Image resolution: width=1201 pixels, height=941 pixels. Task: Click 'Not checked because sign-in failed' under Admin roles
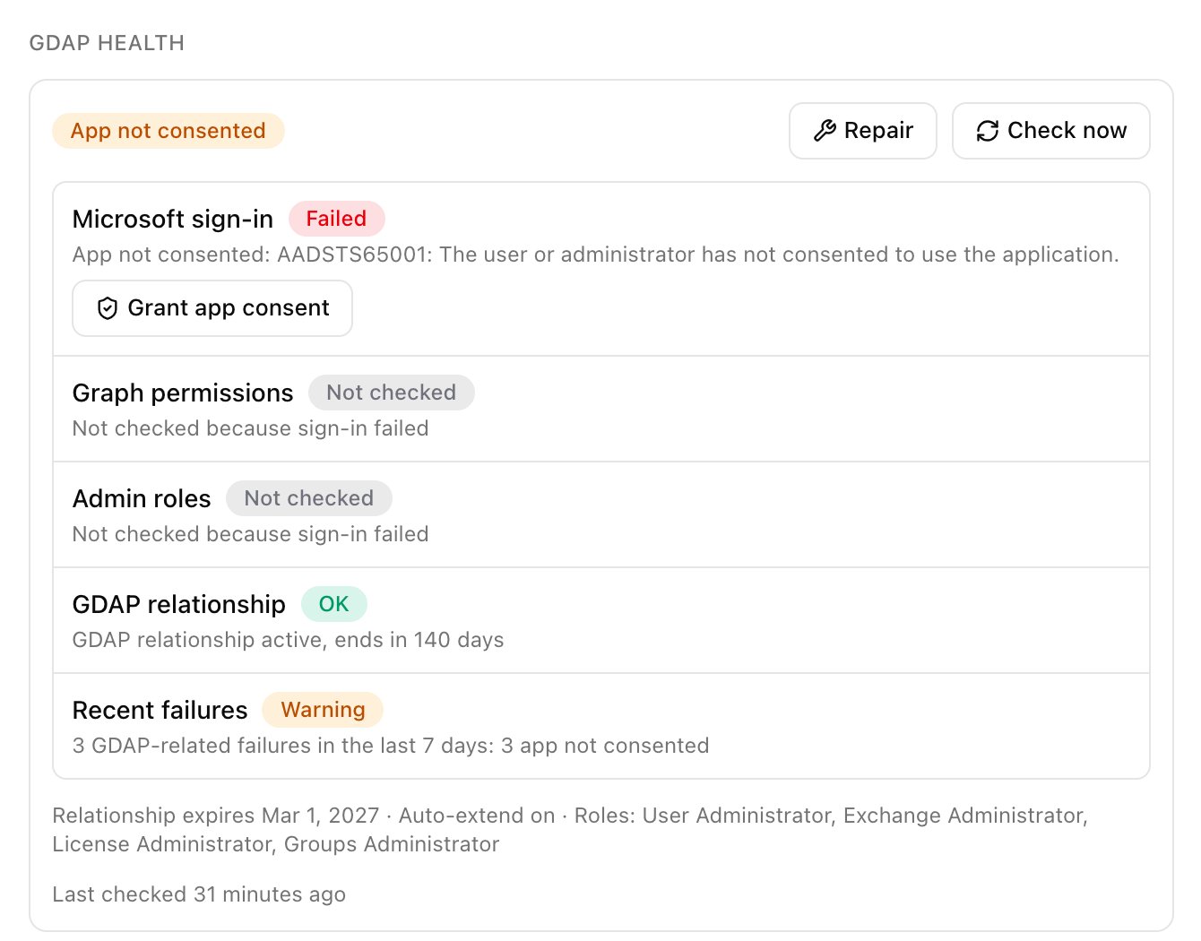pyautogui.click(x=250, y=534)
